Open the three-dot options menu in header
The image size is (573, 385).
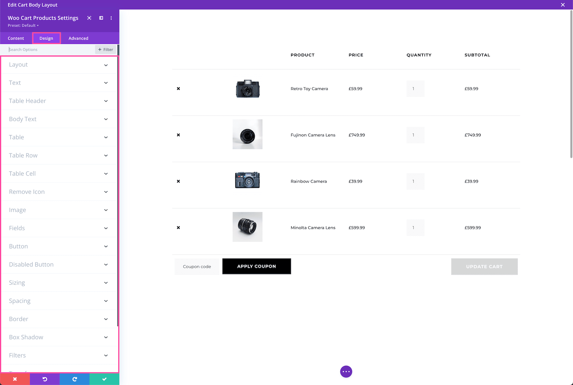[x=111, y=18]
